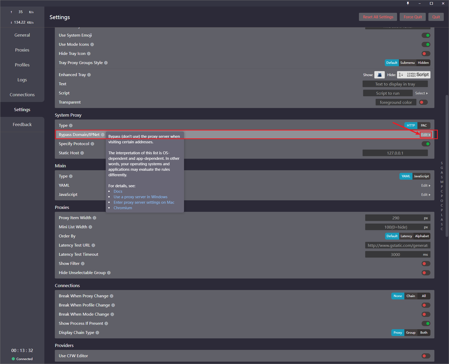Click info icon next to Show Process If Present
The image size is (449, 364).
tap(106, 323)
